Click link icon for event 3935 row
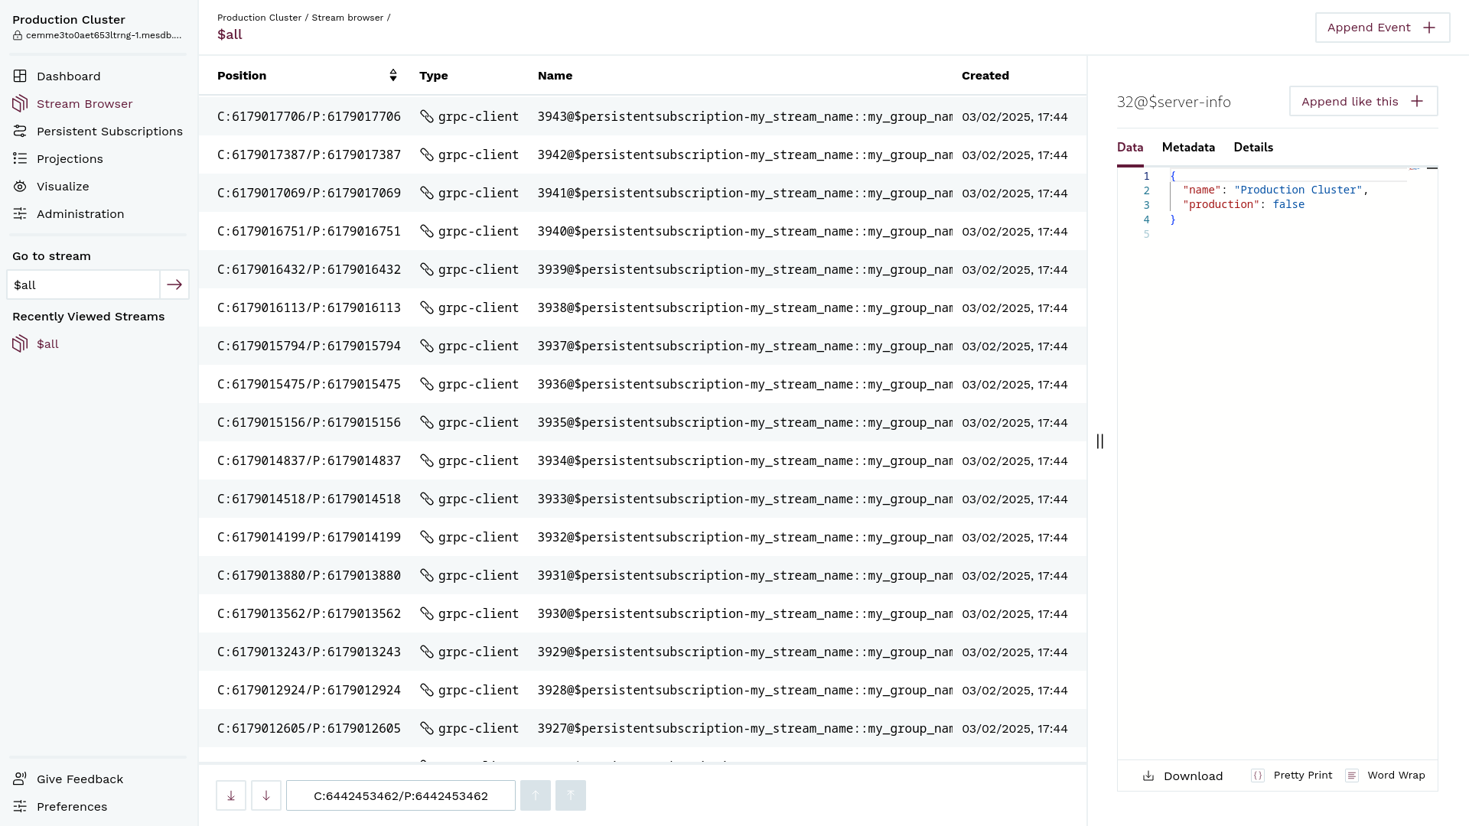Viewport: 1469px width, 826px height. 427,423
